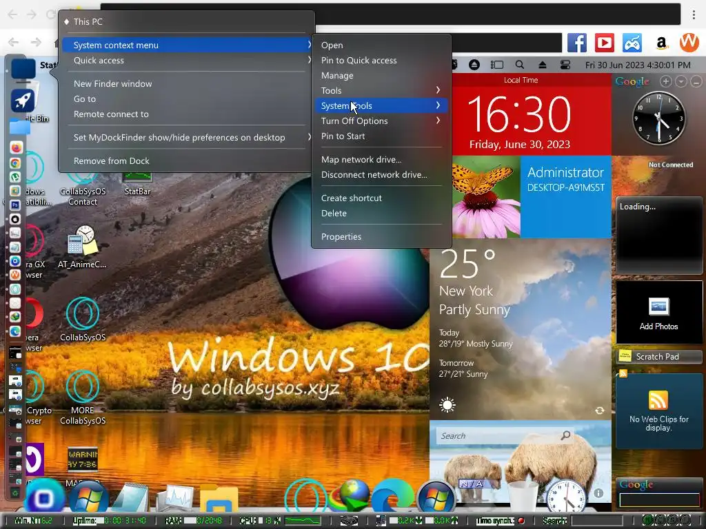The height and width of the screenshot is (529, 706).
Task: Click the triangle eject icon in menu bar
Action: (x=543, y=65)
